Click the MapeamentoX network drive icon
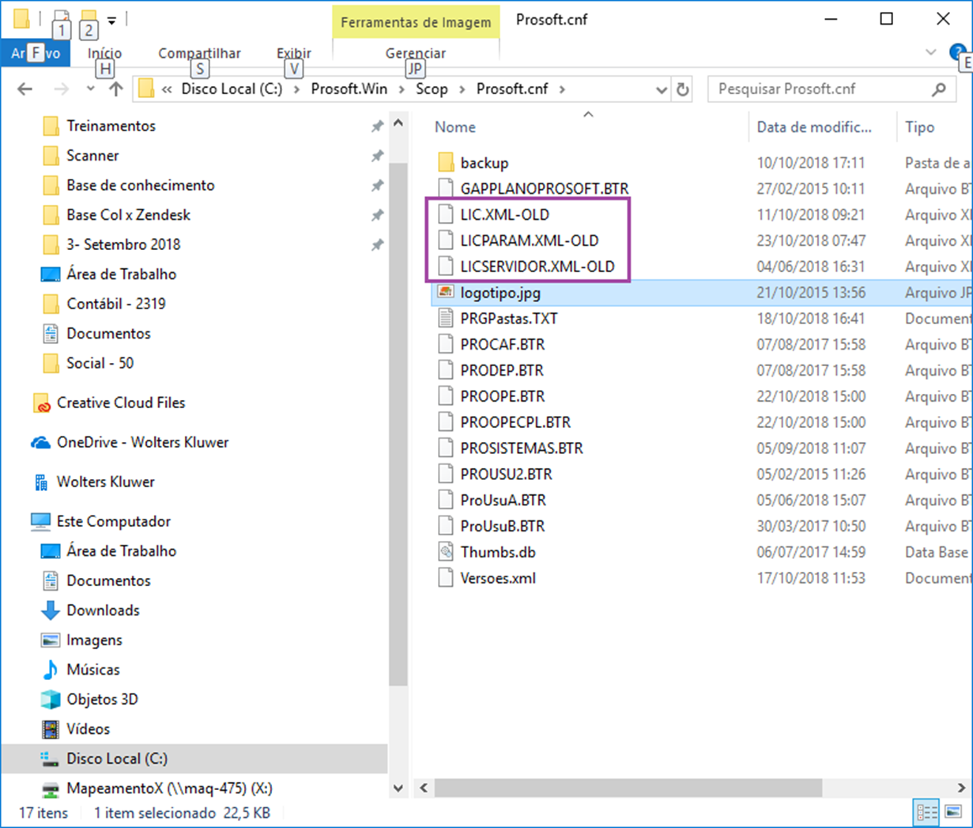This screenshot has width=973, height=828. click(x=50, y=788)
